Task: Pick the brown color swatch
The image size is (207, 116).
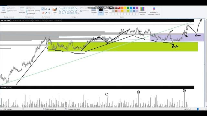Action: point(116,11)
